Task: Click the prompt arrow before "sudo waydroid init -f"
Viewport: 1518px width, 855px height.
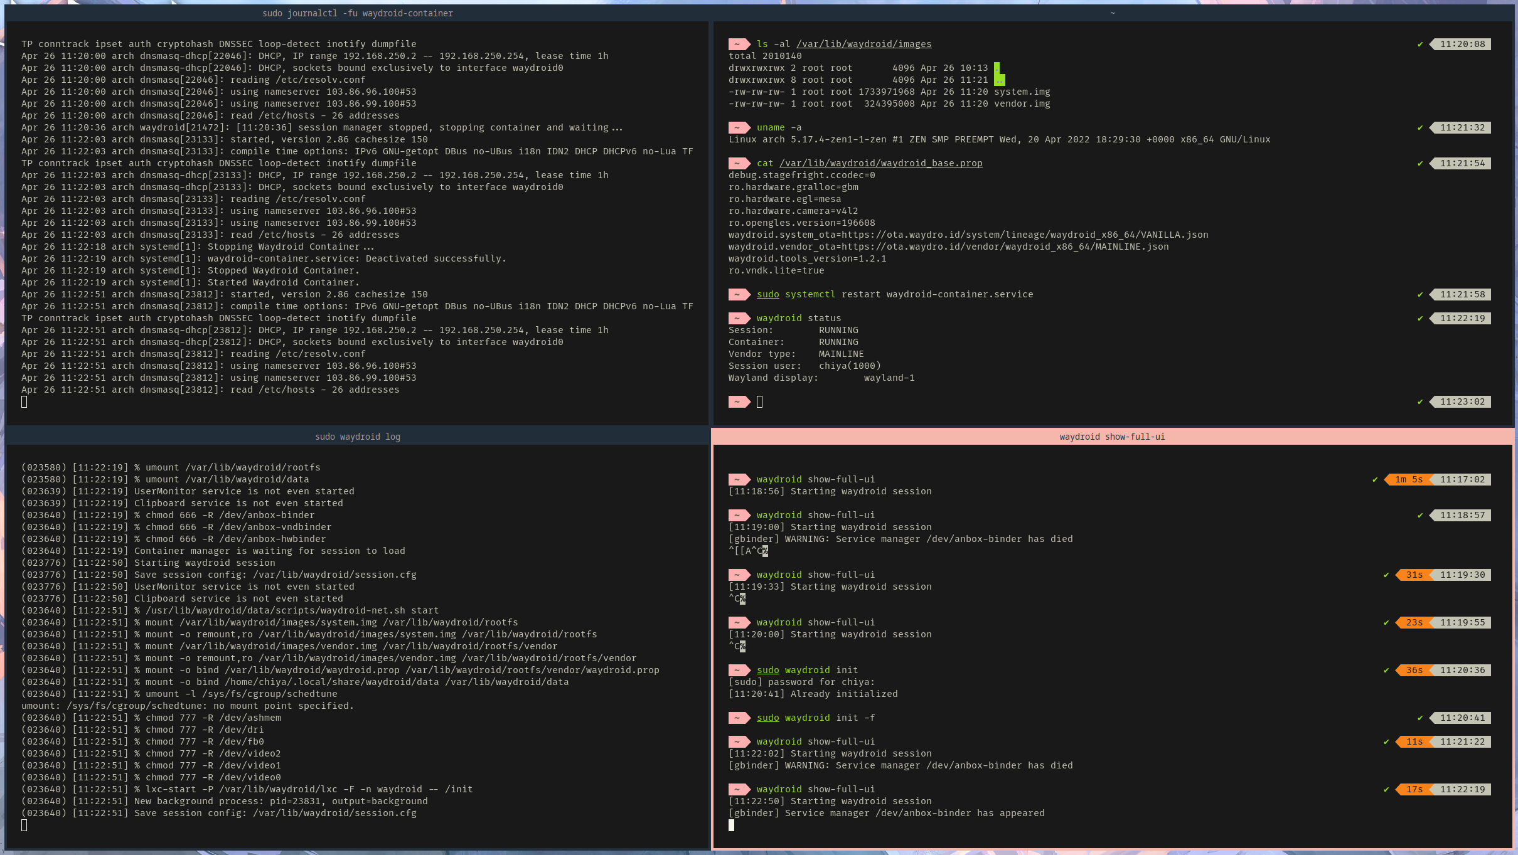Action: coord(739,718)
